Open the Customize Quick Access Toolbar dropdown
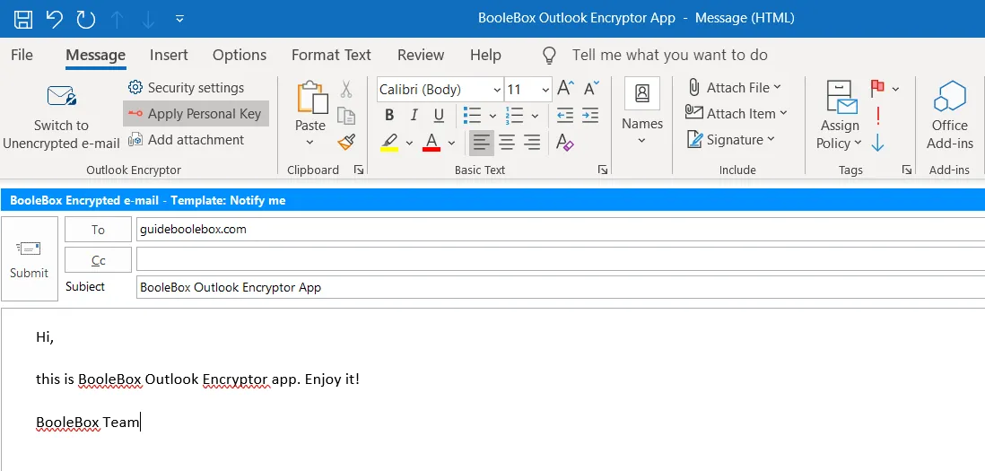This screenshot has width=985, height=471. click(179, 19)
